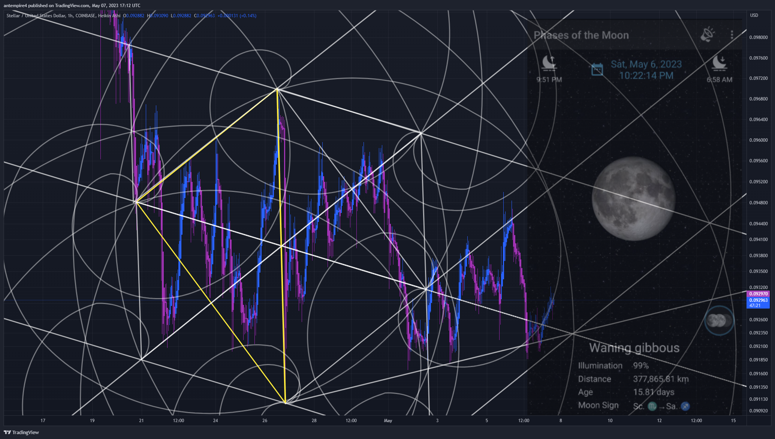Click date 8 on the time axis
Viewport: 775px width, 439px height.
point(561,421)
